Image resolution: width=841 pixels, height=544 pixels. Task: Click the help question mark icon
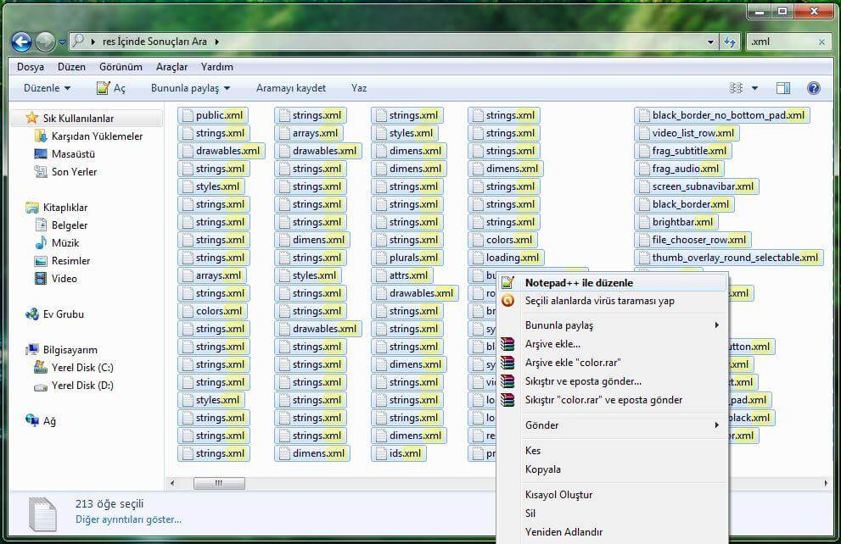(813, 88)
